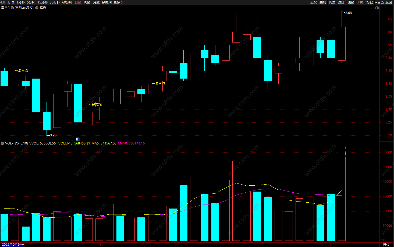Toggle the side panel layout icon
Viewport: 394px width, 247px height.
coord(377,8)
